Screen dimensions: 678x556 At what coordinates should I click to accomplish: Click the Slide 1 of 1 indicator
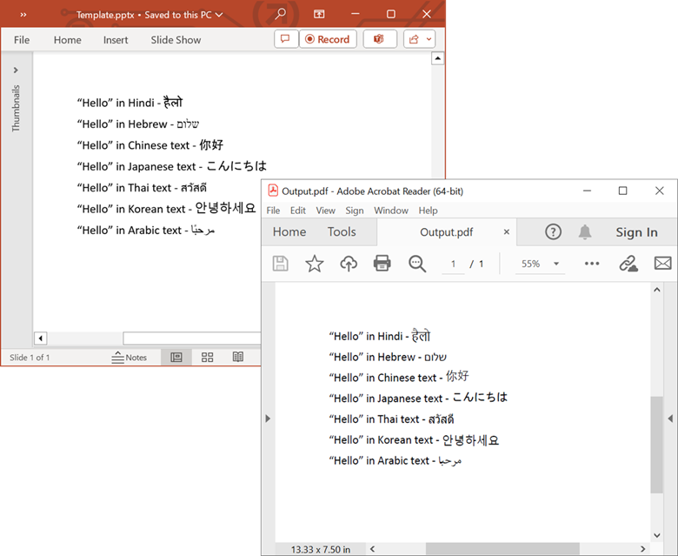[30, 358]
